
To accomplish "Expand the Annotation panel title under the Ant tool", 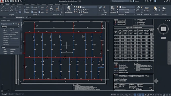I will (x=57, y=15).
